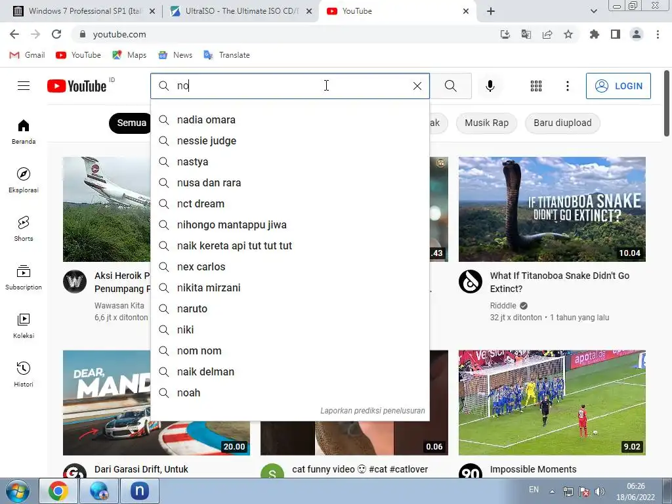Viewport: 672px width, 504px height.
Task: Open the 'Impossible Moments' video title
Action: click(x=533, y=469)
